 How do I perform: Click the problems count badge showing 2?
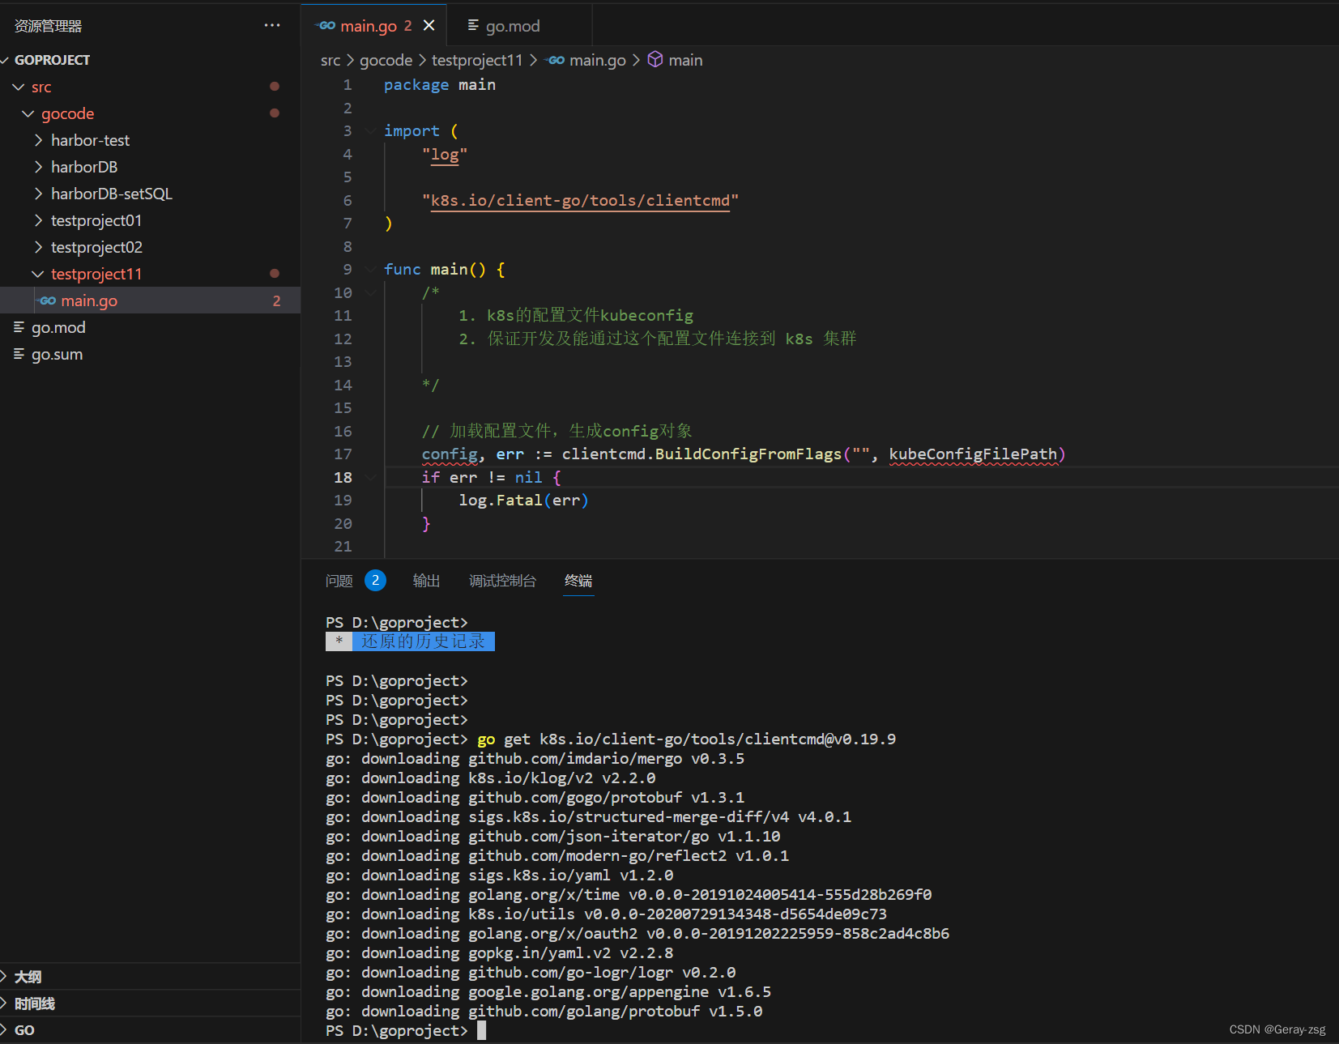pyautogui.click(x=375, y=581)
